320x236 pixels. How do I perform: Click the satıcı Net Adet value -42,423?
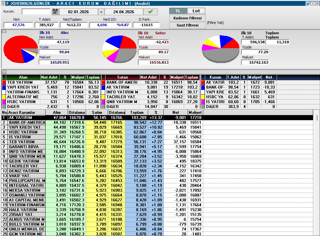[x=153, y=42]
